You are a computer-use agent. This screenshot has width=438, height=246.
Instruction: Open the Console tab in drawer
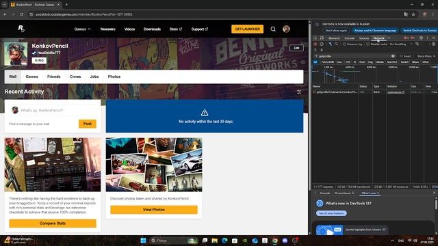click(325, 193)
